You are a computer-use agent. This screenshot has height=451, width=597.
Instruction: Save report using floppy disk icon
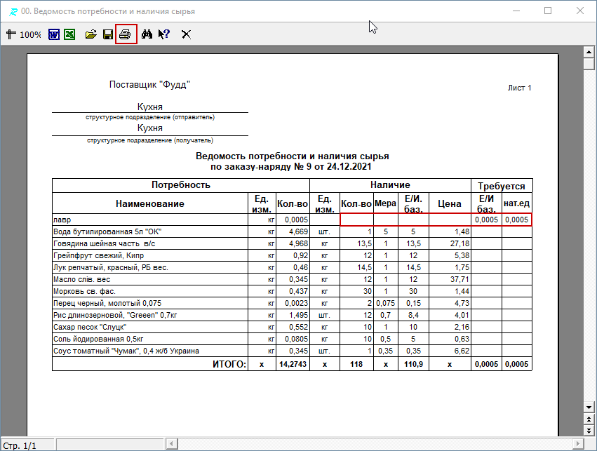pos(107,34)
